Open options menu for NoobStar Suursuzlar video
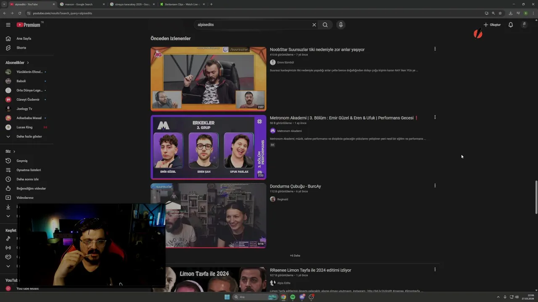 435,49
